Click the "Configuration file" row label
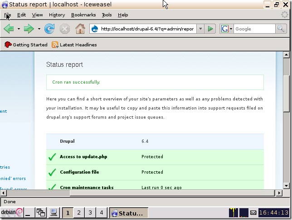 [x=79, y=172]
